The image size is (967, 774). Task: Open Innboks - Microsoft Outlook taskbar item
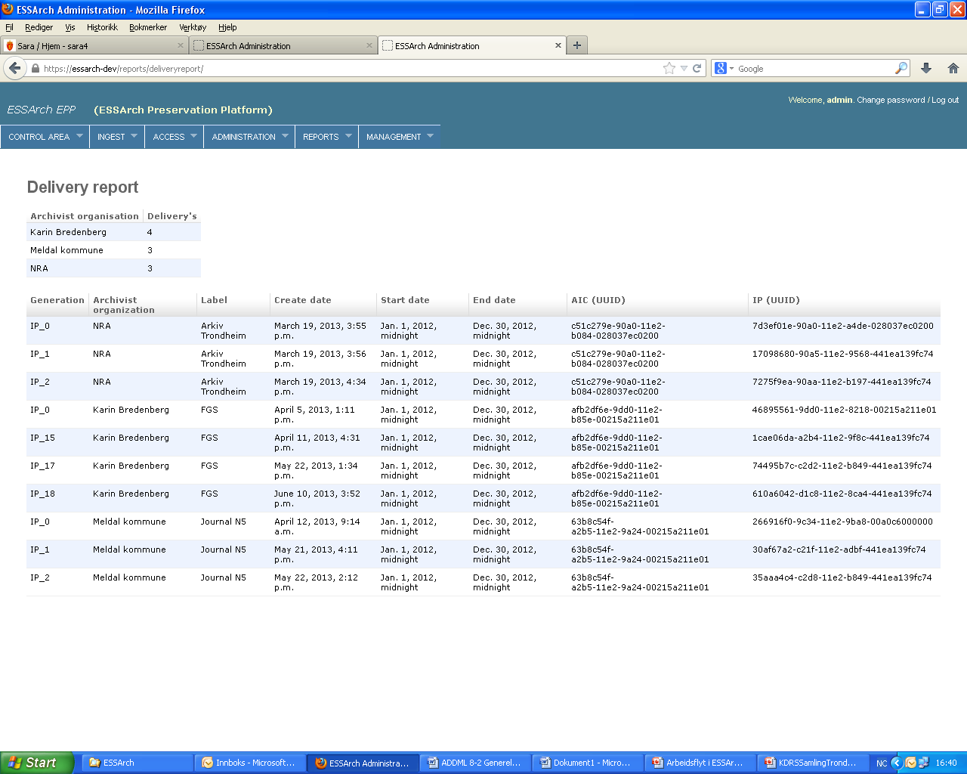250,763
